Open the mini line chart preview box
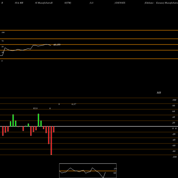 click(x=88, y=171)
